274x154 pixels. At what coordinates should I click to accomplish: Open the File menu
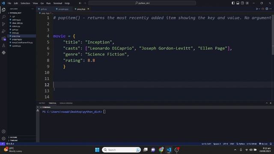pyautogui.click(x=9, y=3)
